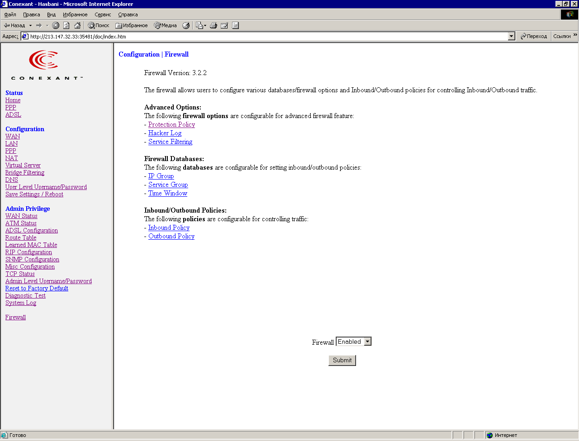Image resolution: width=579 pixels, height=441 pixels.
Task: Click Reset to Factory Default link
Action: point(37,288)
